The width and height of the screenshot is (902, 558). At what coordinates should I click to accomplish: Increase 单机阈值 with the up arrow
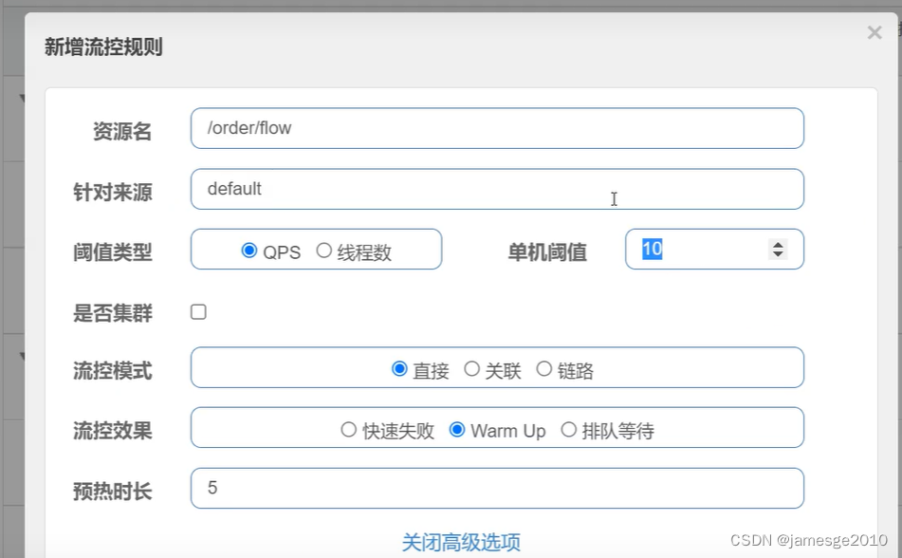click(778, 244)
